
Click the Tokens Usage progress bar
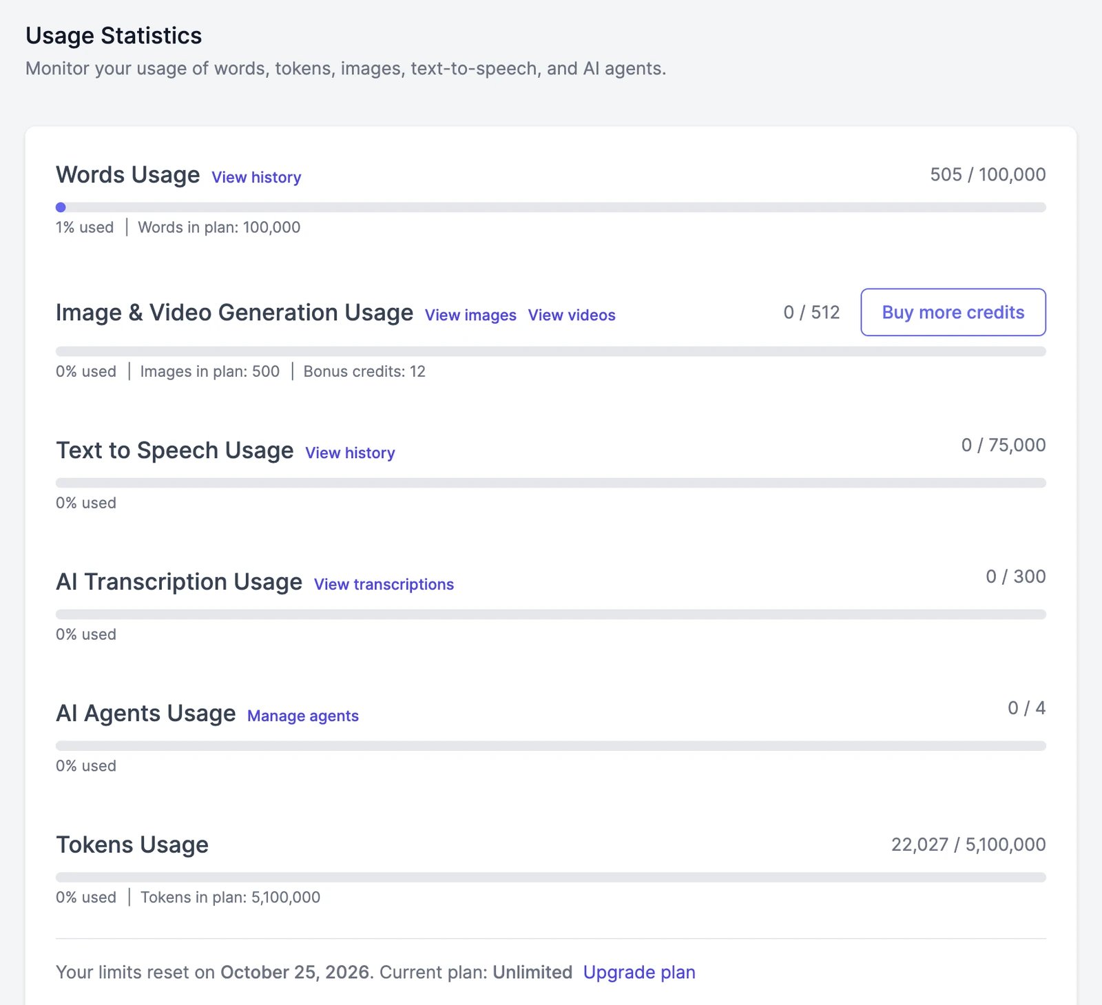(551, 878)
